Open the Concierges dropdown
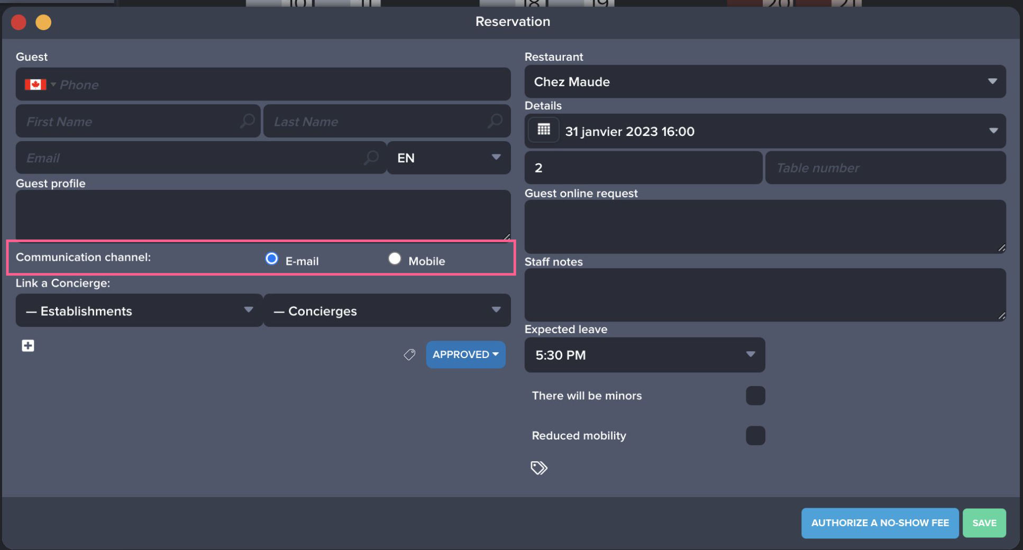The height and width of the screenshot is (550, 1023). (387, 310)
